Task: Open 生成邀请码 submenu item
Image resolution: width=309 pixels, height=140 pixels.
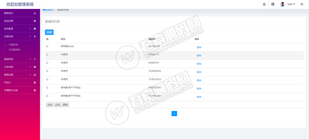Action: (14, 50)
